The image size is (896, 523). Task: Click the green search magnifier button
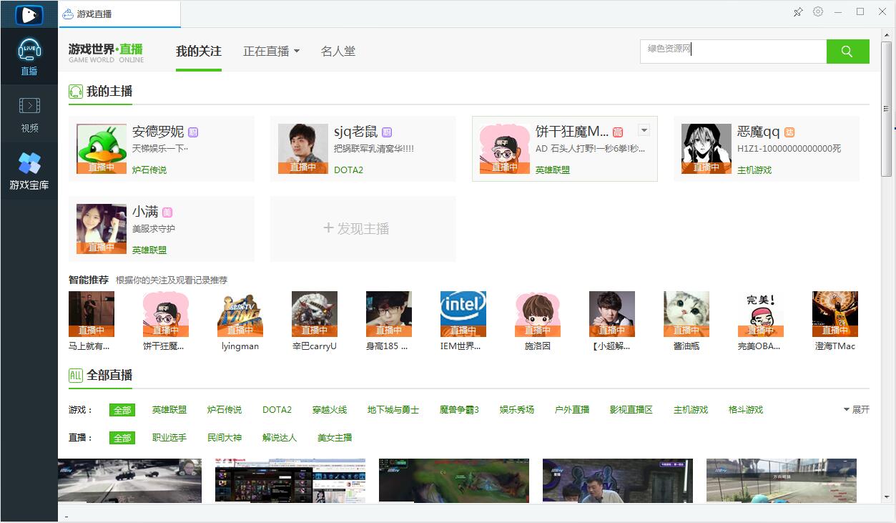(847, 52)
